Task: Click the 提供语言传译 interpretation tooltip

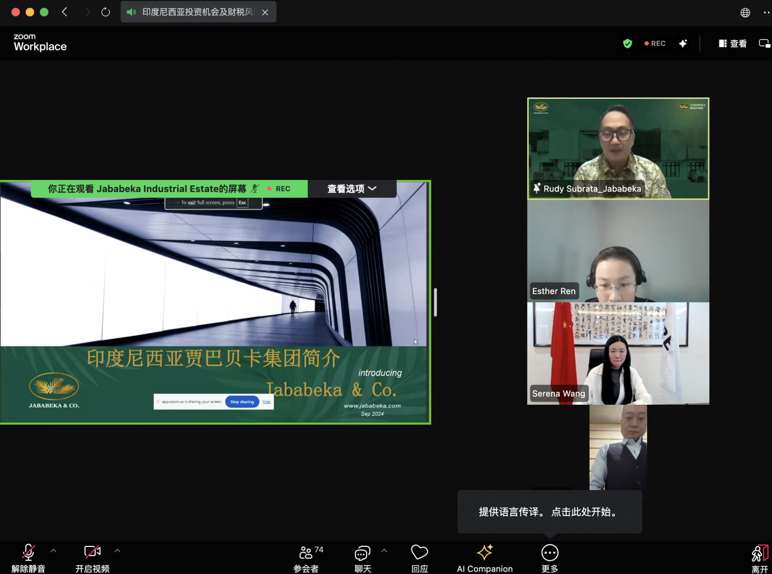Action: pos(550,512)
